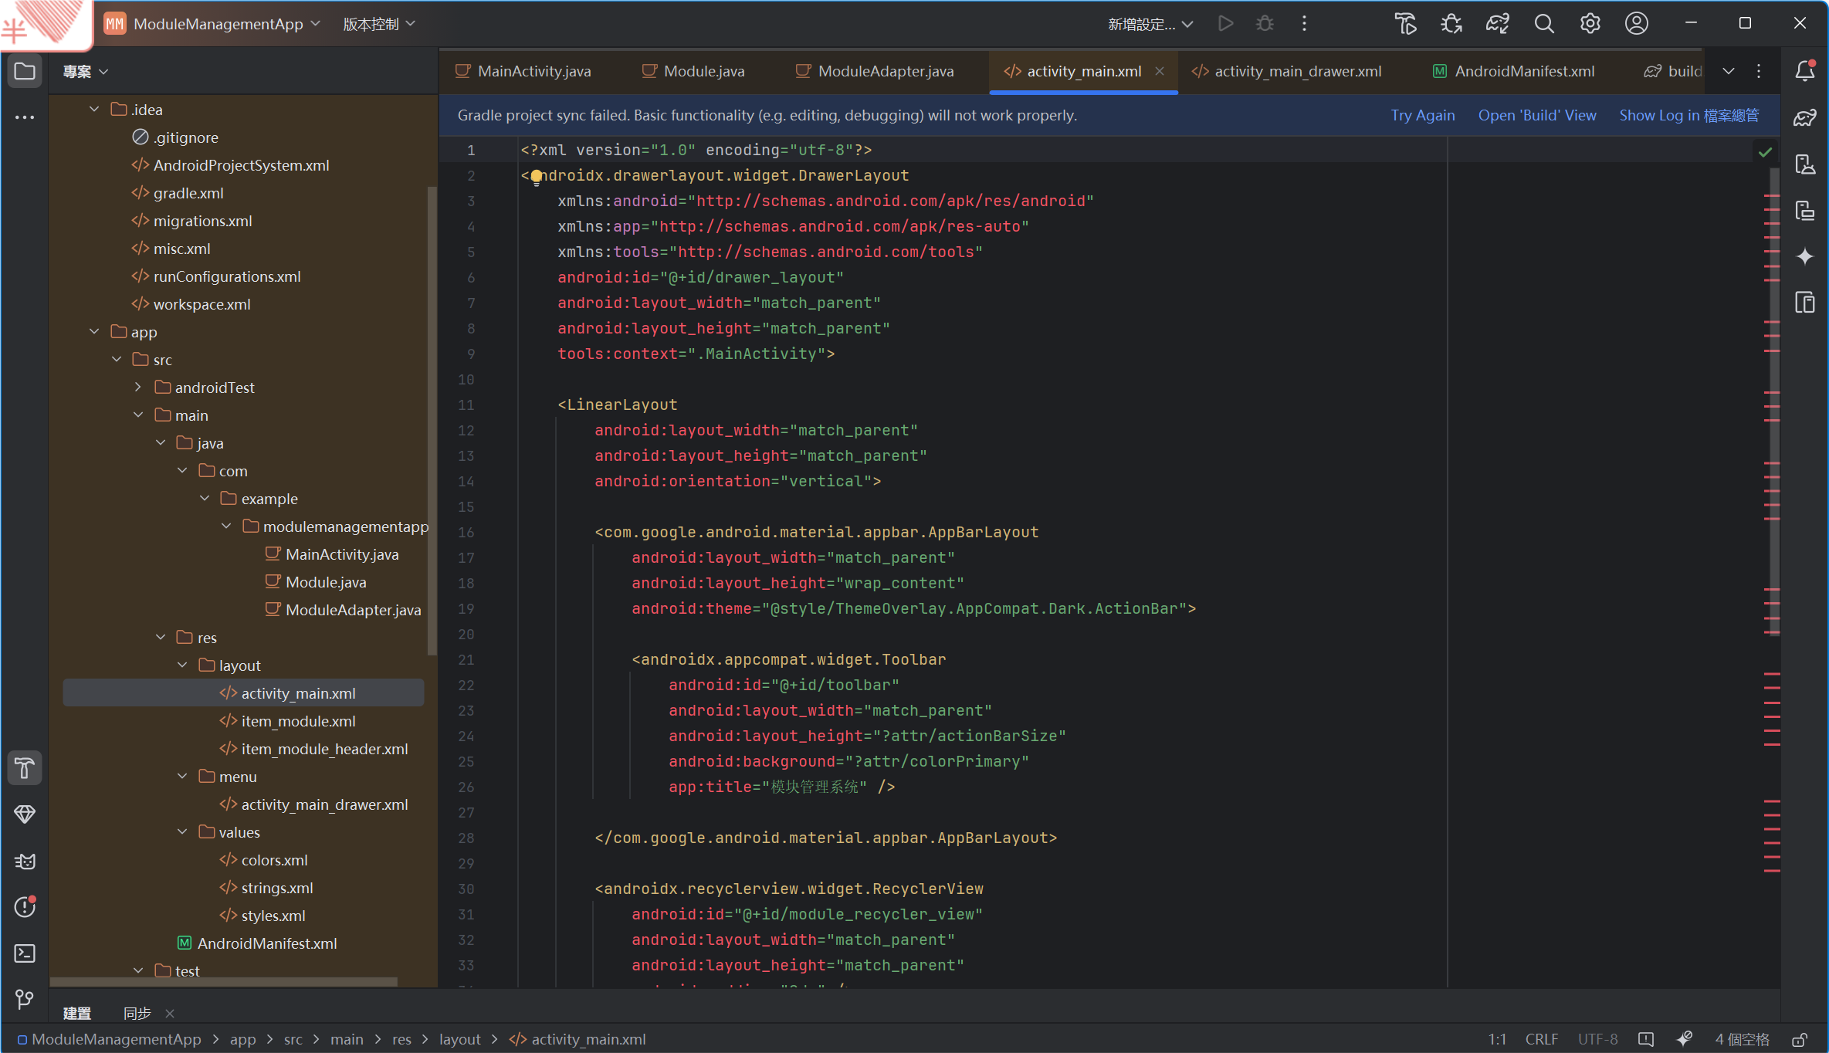Image resolution: width=1829 pixels, height=1053 pixels.
Task: Toggle read-only lock icon in status bar
Action: [1800, 1039]
